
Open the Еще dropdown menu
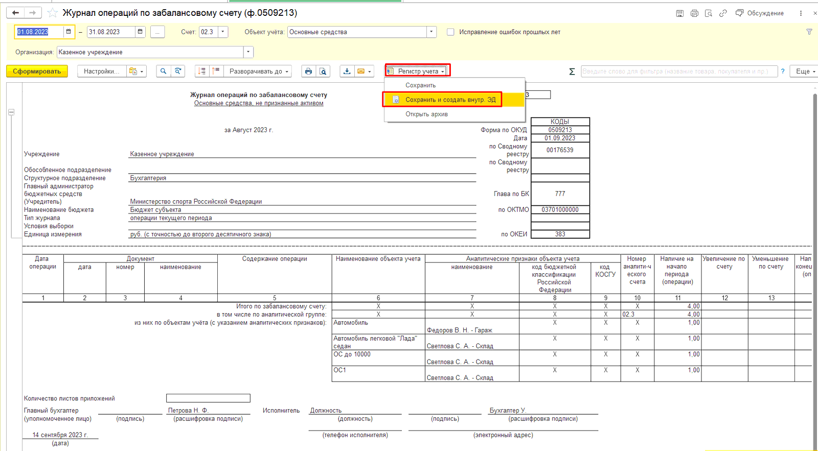point(805,71)
